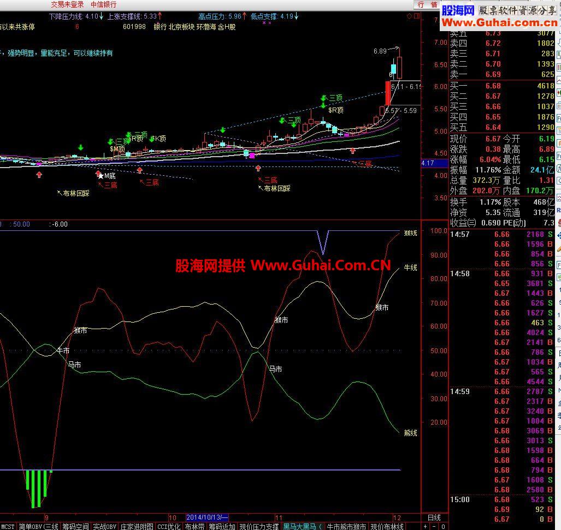Image resolution: width=561 pixels, height=530 pixels.
Task: Click the 高点压力: 5.96 readout
Action: click(x=222, y=16)
